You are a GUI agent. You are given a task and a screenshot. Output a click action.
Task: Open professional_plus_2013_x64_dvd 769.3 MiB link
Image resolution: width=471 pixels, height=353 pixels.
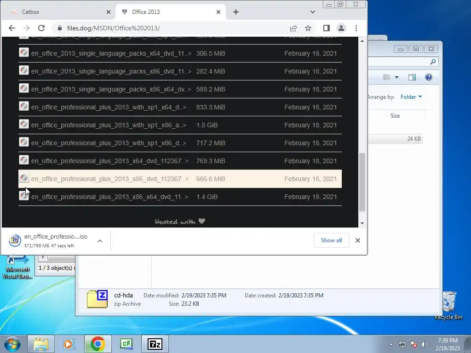click(109, 161)
